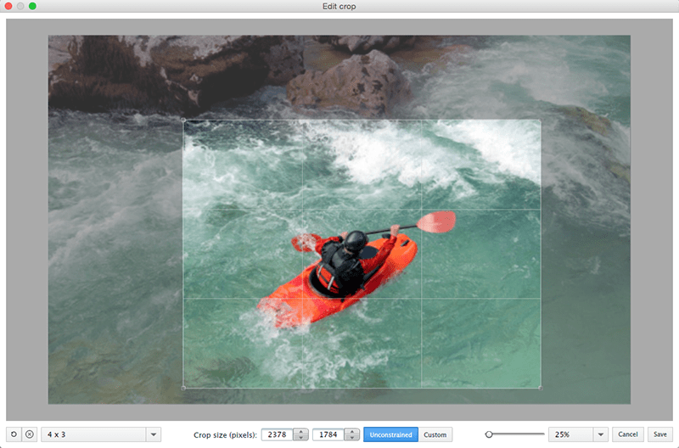Click the bottom-left crop corner handle
679x448 pixels.
point(183,388)
